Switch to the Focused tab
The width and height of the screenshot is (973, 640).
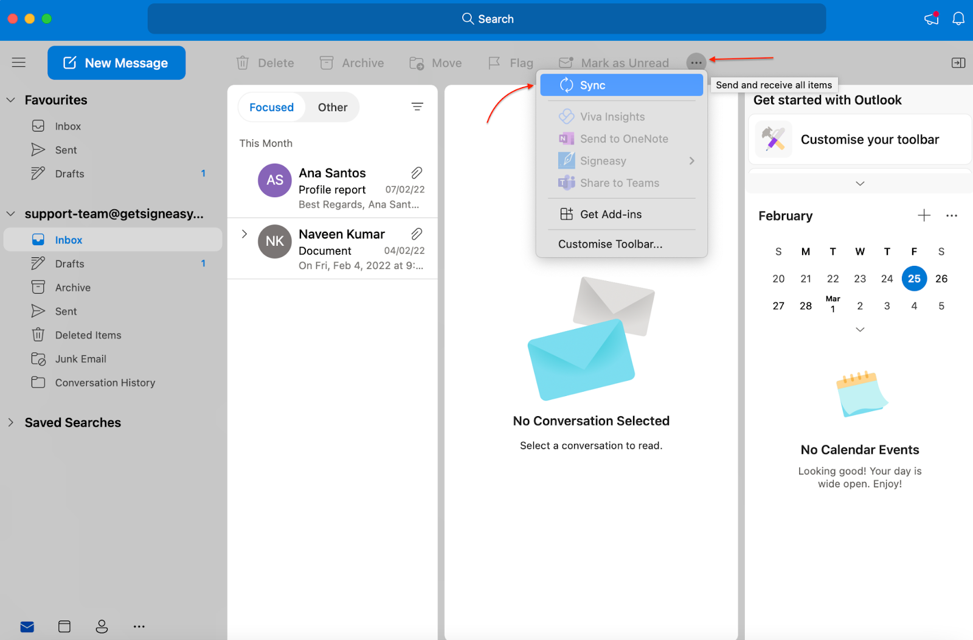(x=272, y=107)
